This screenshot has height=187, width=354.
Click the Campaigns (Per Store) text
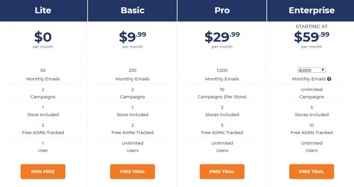[222, 97]
